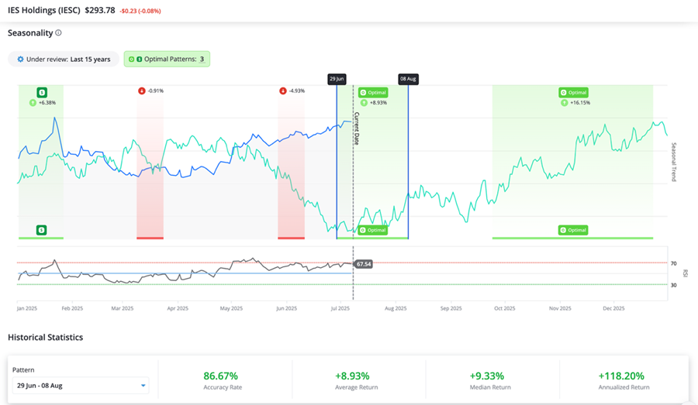This screenshot has width=698, height=405.
Task: Click the 29 Jun start-date marker
Action: click(x=337, y=79)
